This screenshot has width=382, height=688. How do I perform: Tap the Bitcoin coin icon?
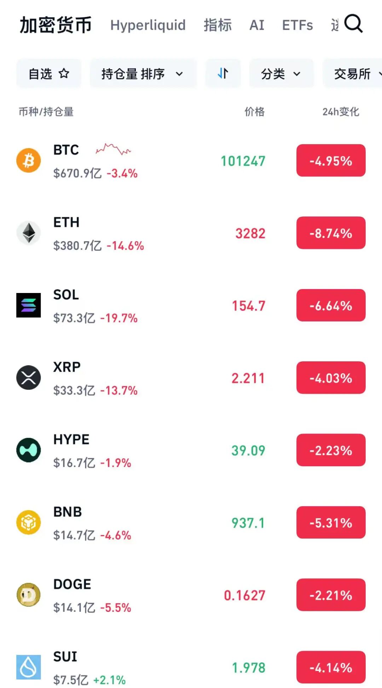pos(29,160)
